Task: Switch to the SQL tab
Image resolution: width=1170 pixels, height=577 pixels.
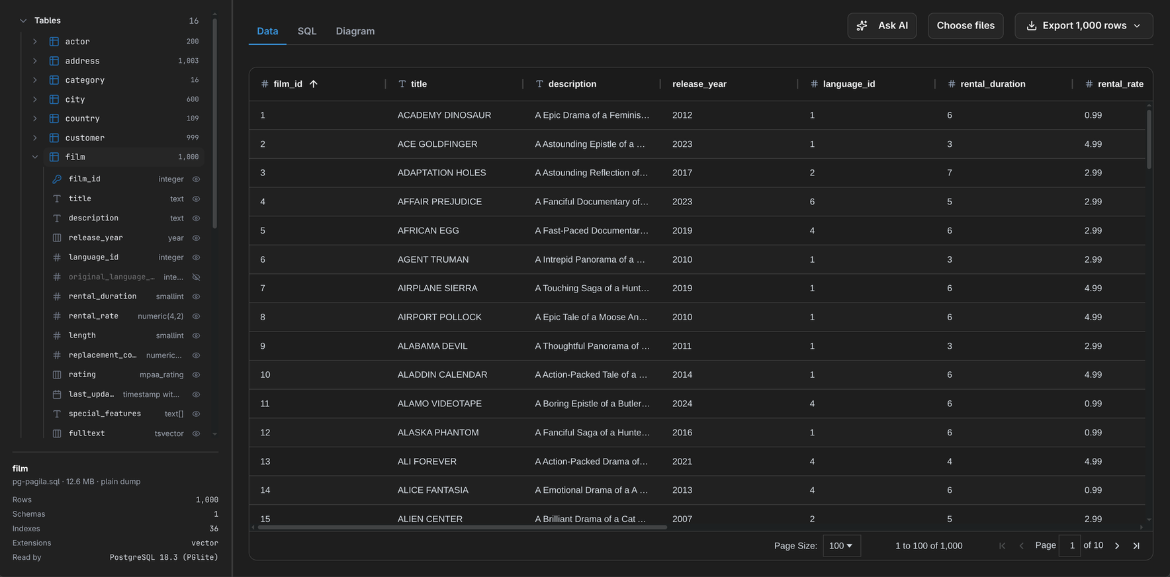Action: pyautogui.click(x=307, y=31)
